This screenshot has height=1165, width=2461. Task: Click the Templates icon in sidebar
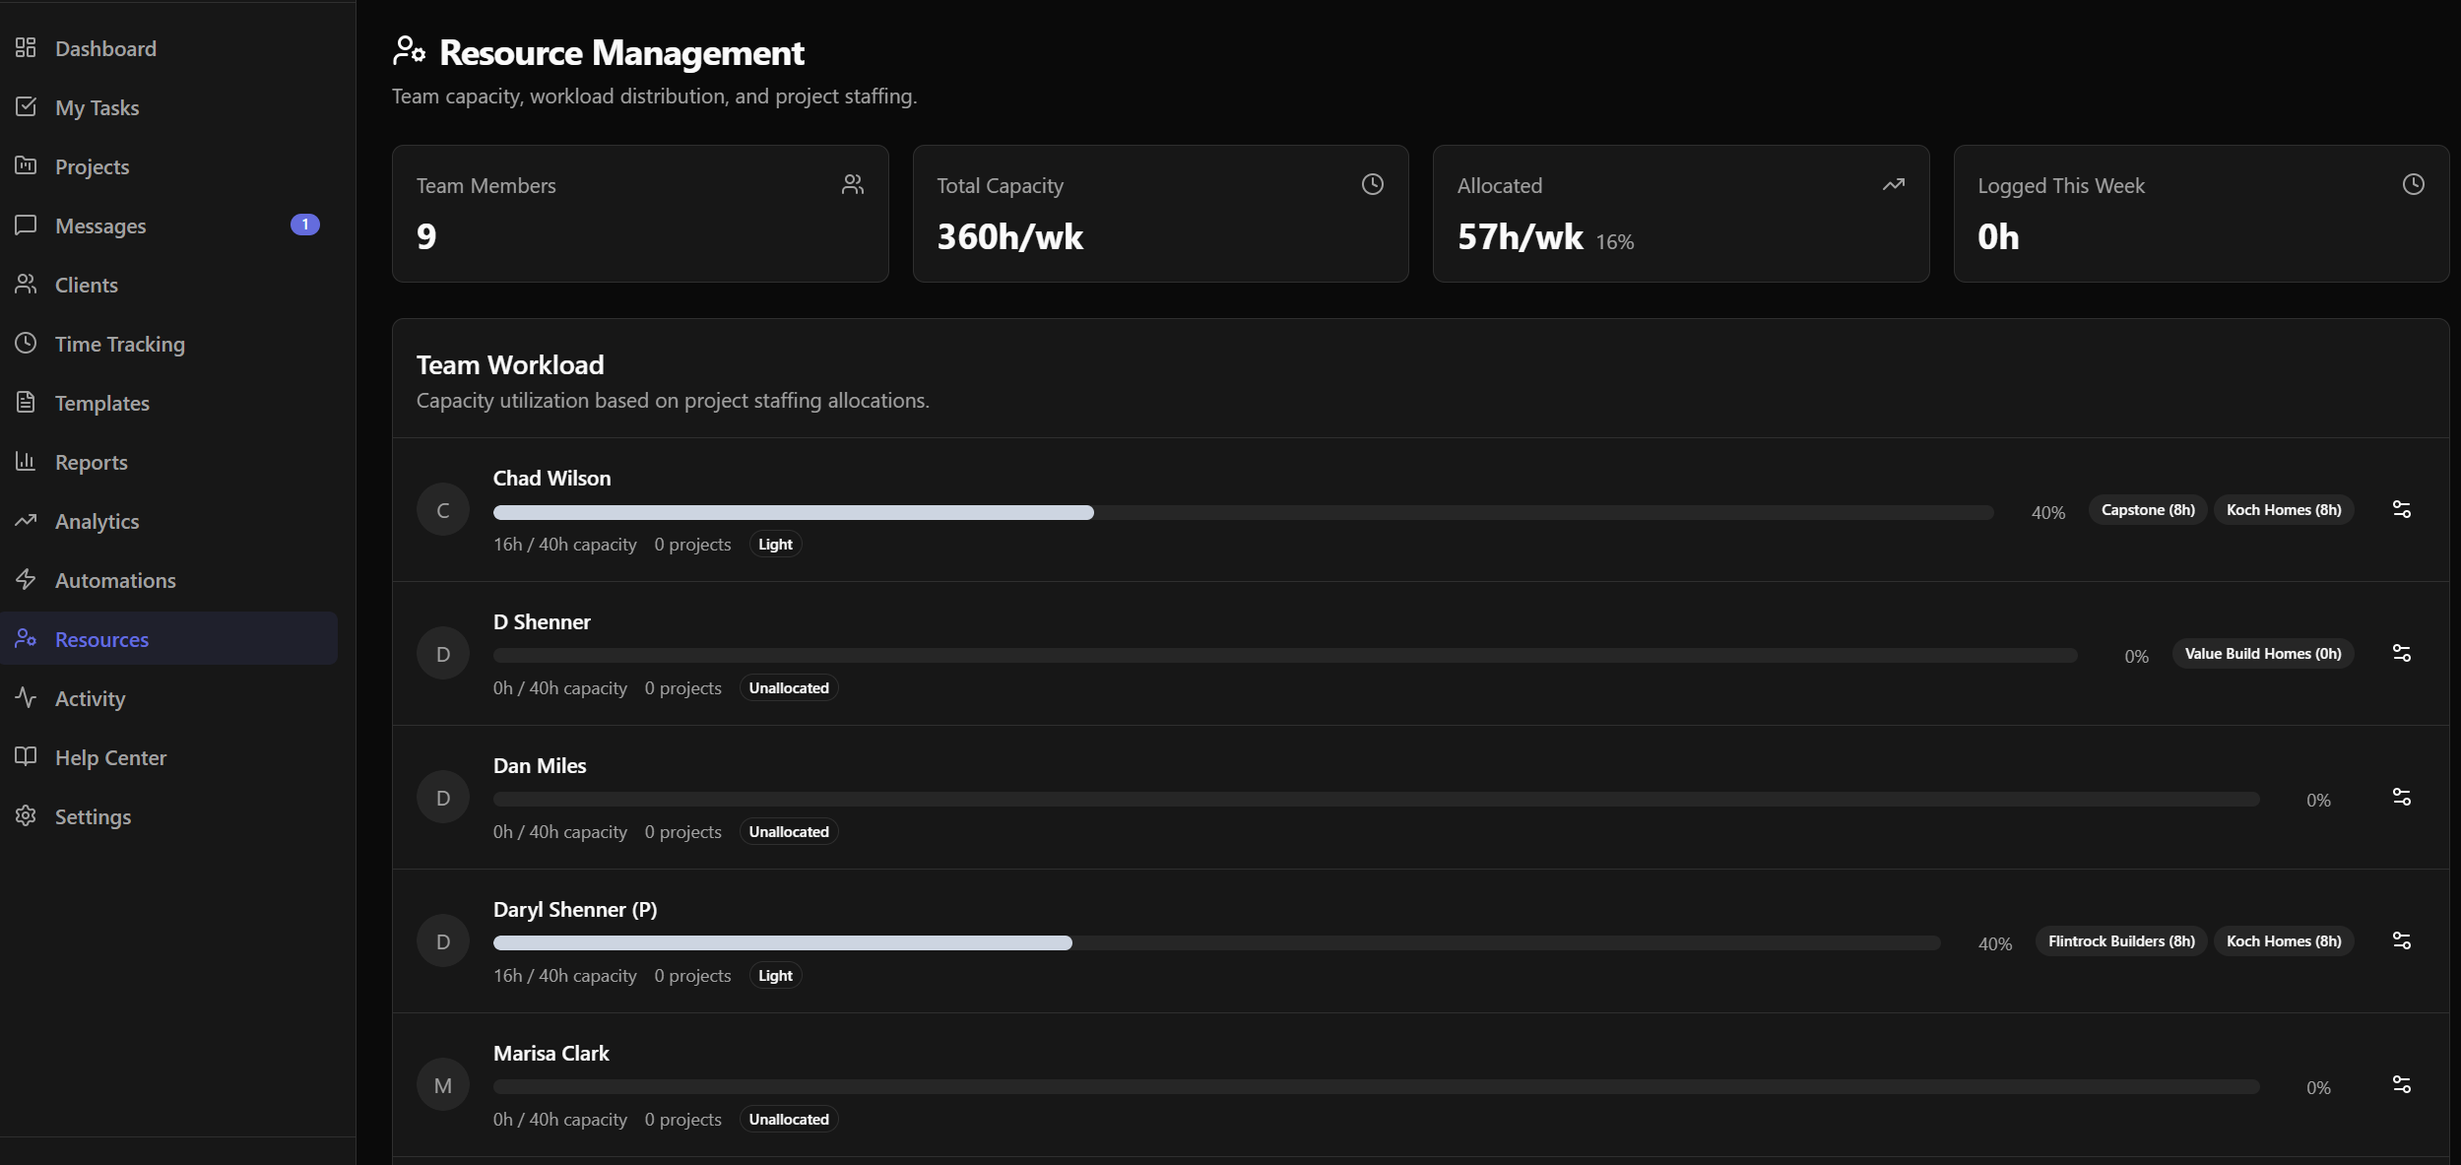[x=27, y=403]
